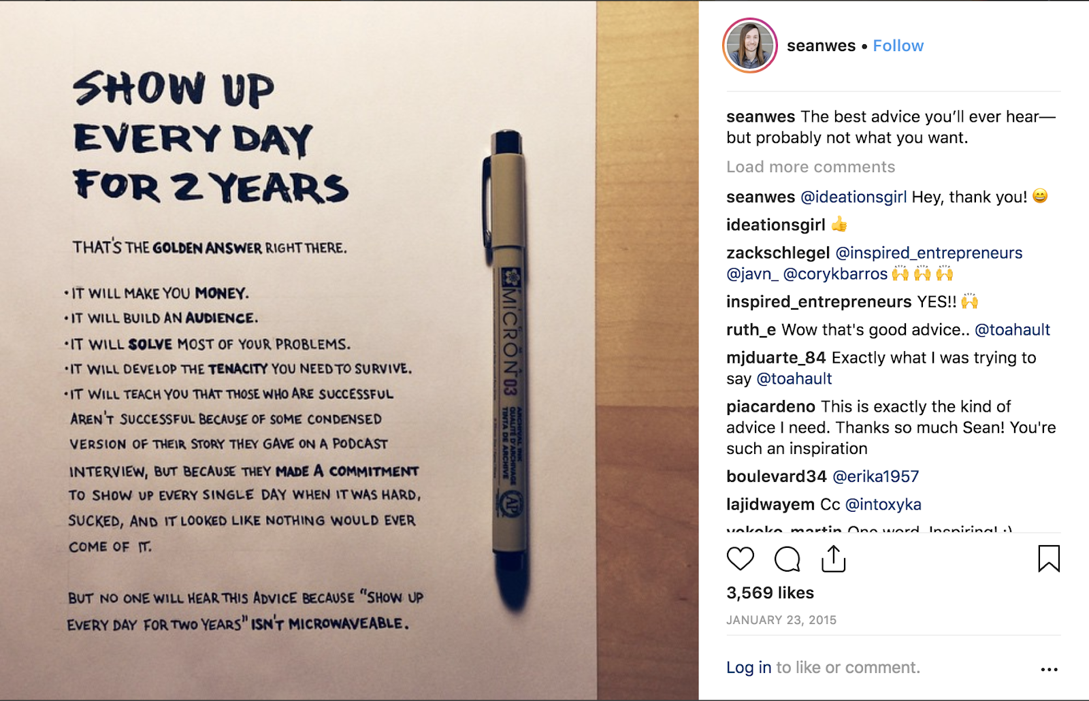Open the three-dot more options menu
Image resolution: width=1089 pixels, height=701 pixels.
tap(1049, 670)
